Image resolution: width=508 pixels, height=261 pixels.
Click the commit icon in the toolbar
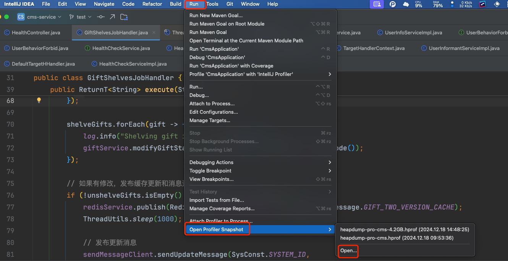click(x=100, y=17)
